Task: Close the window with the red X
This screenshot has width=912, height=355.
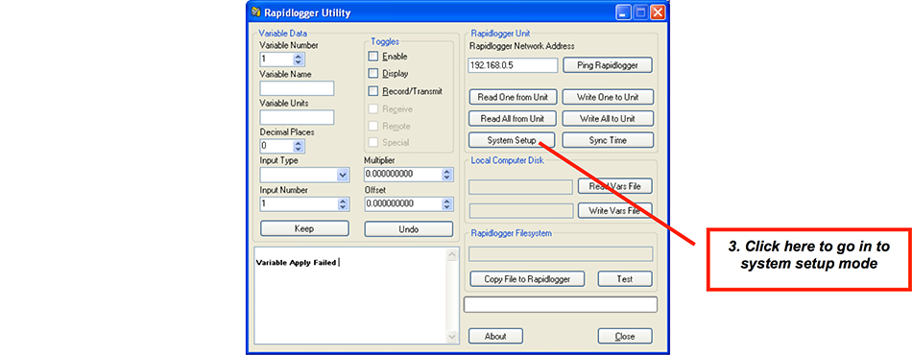Action: (658, 12)
